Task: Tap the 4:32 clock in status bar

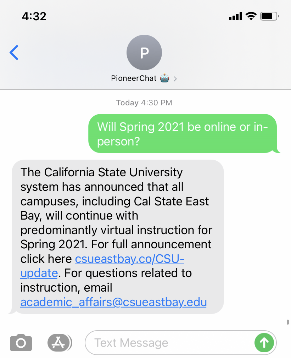Action: (x=34, y=16)
